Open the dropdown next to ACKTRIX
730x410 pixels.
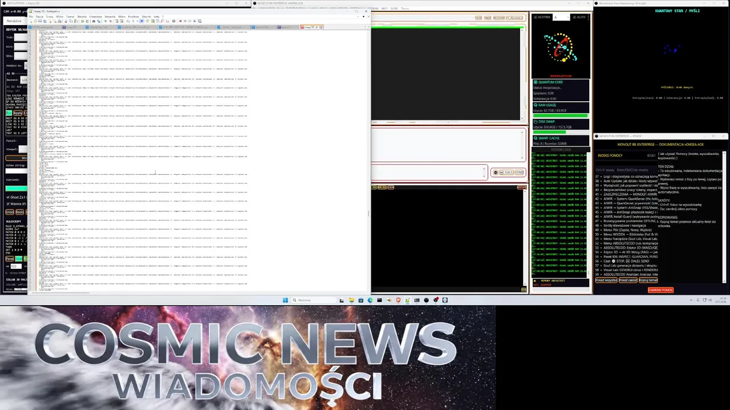click(x=561, y=17)
